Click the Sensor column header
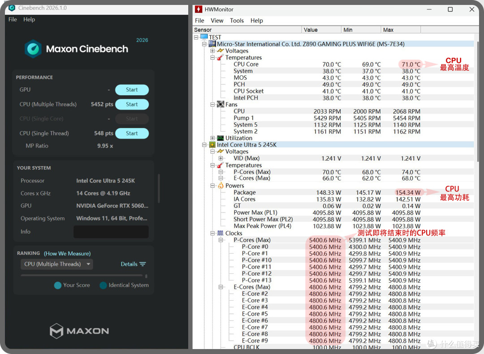 247,30
